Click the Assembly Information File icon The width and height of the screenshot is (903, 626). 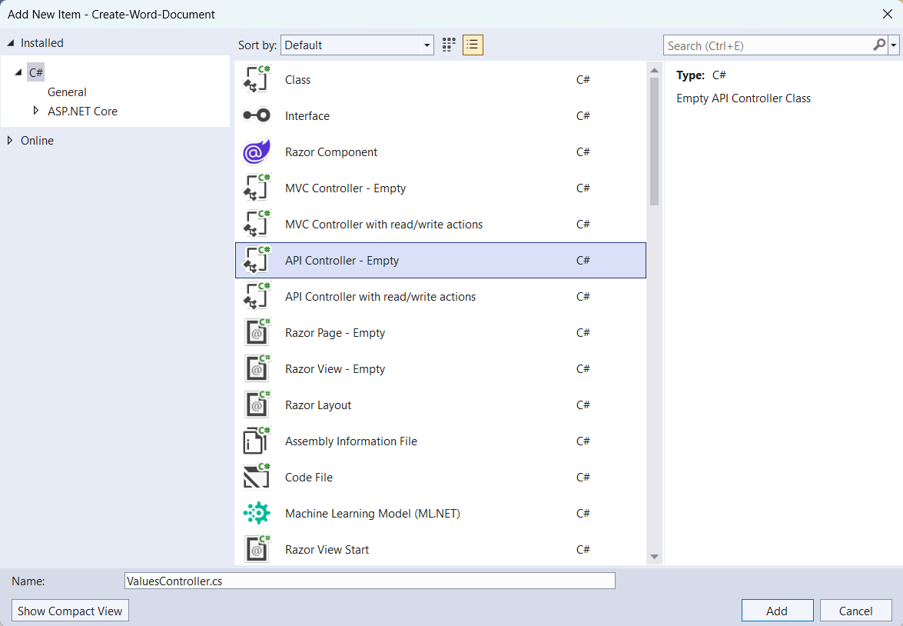coord(256,441)
